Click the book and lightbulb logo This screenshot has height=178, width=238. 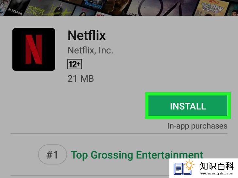click(x=184, y=168)
